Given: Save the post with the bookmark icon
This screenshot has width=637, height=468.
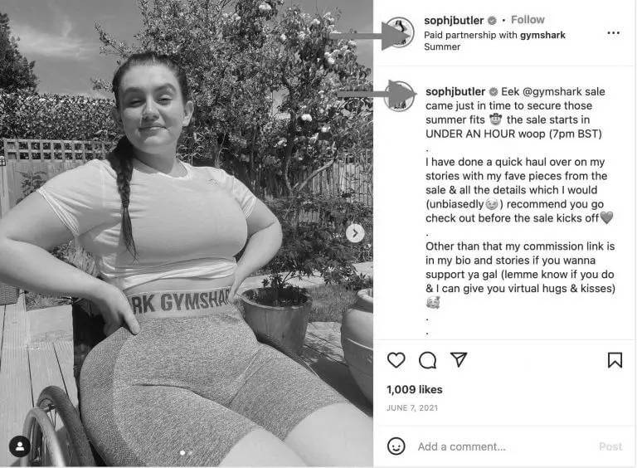Looking at the screenshot, I should (x=615, y=360).
